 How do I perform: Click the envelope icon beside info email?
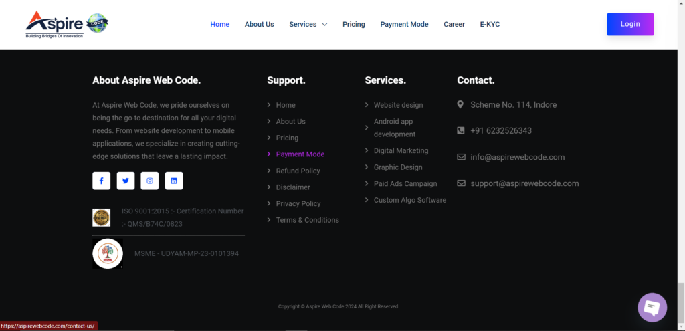461,157
